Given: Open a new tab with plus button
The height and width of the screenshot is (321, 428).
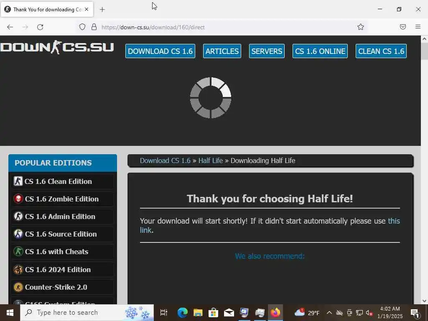Looking at the screenshot, I should (x=102, y=10).
